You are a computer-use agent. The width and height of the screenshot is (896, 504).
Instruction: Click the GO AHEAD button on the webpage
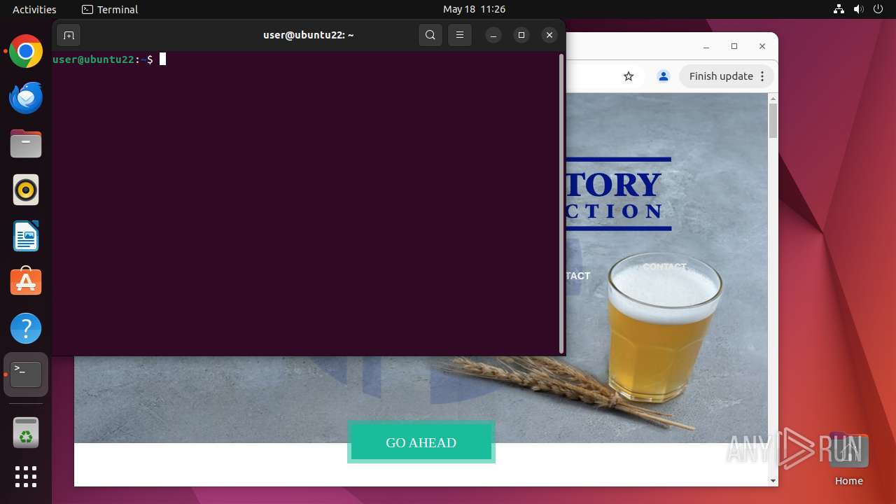421,442
